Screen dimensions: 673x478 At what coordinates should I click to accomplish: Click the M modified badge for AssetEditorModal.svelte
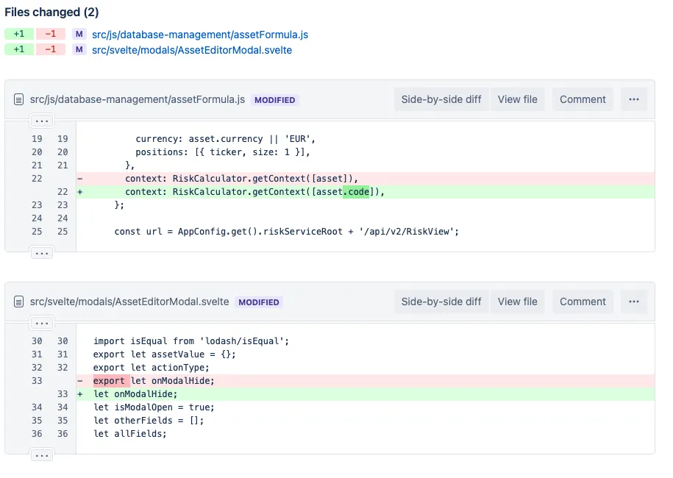point(79,50)
